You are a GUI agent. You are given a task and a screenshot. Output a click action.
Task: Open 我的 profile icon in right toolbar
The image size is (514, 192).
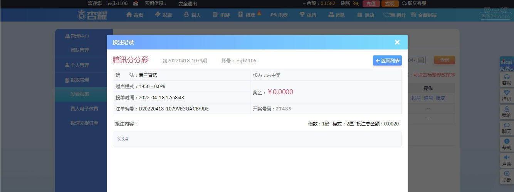(x=507, y=112)
